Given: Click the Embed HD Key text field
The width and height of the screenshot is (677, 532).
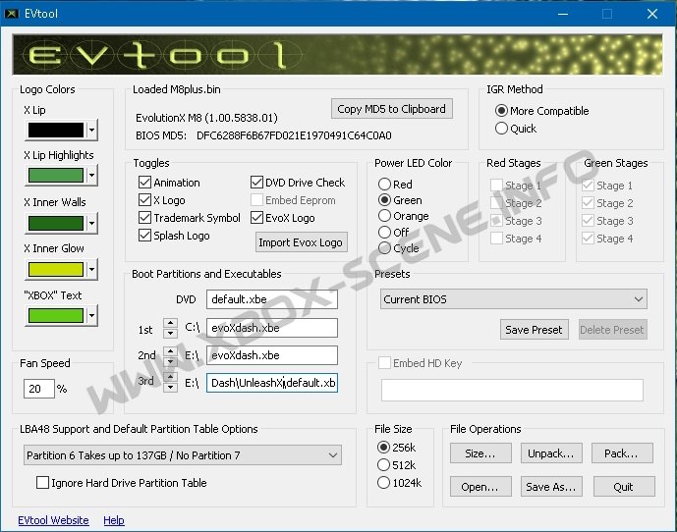Looking at the screenshot, I should click(x=512, y=390).
